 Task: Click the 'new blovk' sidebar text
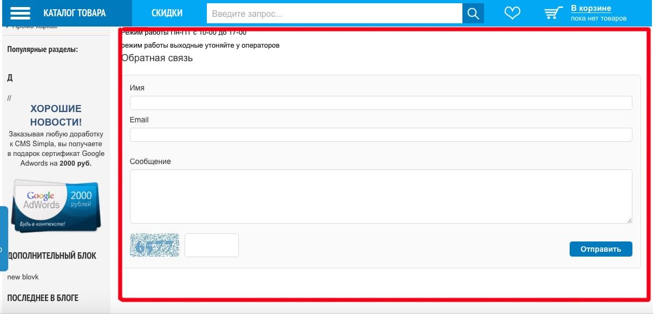click(23, 277)
